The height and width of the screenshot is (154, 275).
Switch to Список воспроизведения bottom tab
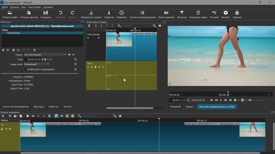[15, 107]
